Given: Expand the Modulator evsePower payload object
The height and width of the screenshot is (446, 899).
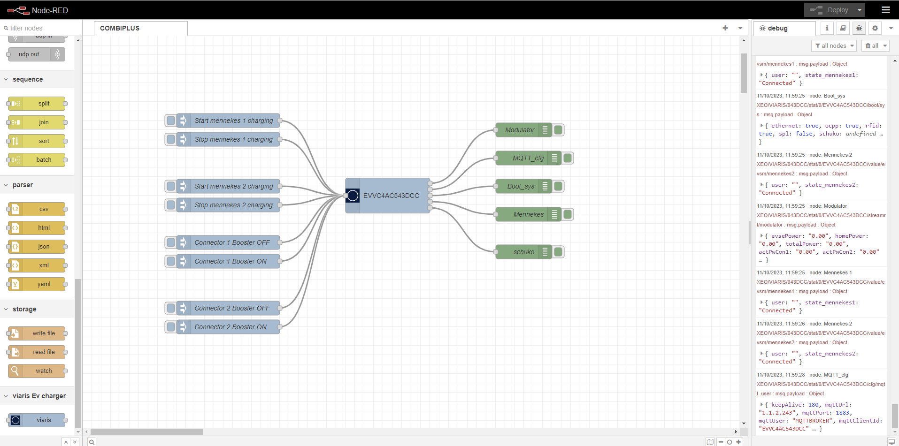Looking at the screenshot, I should pos(761,236).
